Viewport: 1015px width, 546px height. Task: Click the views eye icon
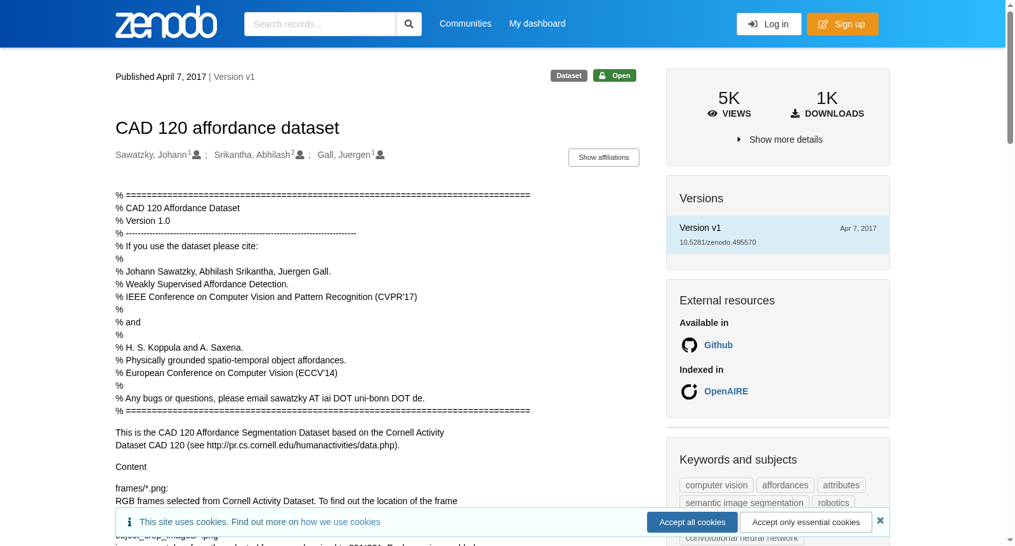pyautogui.click(x=712, y=114)
